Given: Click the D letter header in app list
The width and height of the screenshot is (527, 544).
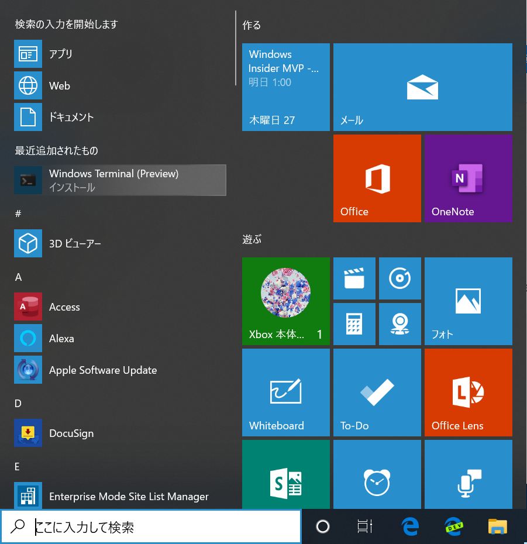Looking at the screenshot, I should pyautogui.click(x=18, y=404).
